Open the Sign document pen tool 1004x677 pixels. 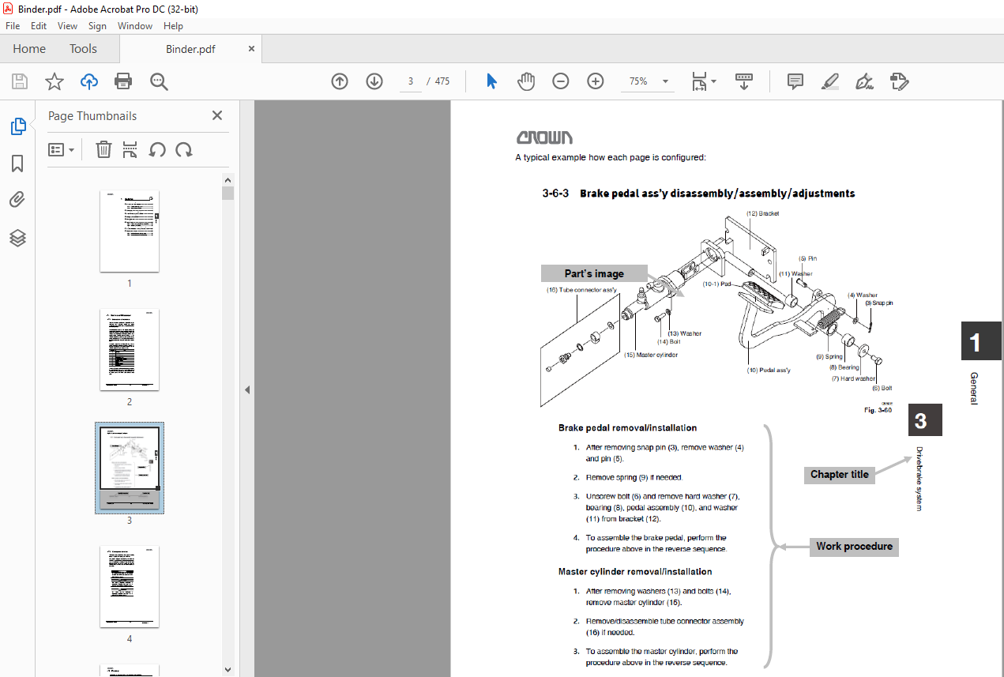(865, 81)
